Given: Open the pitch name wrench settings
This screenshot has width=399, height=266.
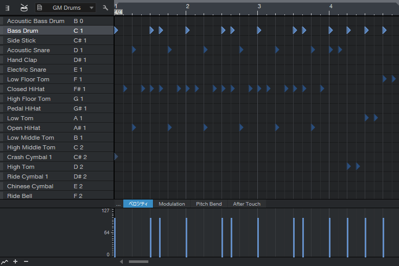Looking at the screenshot, I should 105,8.
